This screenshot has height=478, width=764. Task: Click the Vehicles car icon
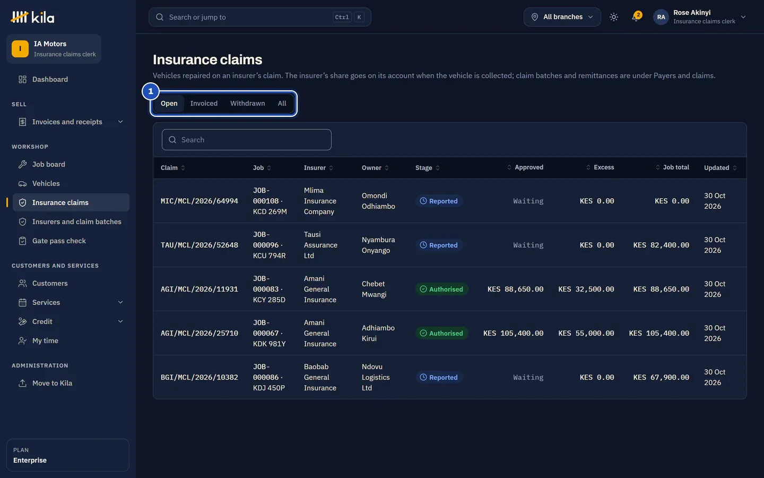22,183
